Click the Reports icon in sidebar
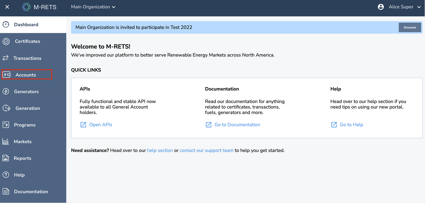The image size is (425, 203). 5,158
